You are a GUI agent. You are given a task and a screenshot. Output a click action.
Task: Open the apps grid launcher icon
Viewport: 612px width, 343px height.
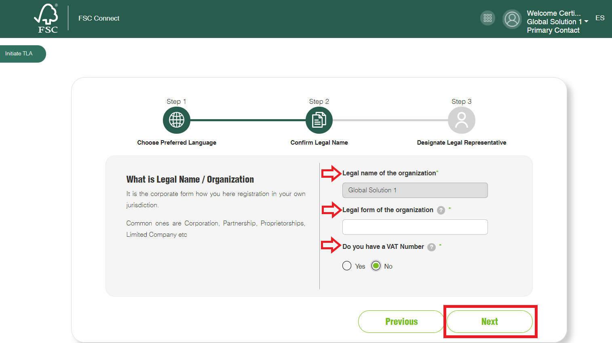click(x=487, y=18)
